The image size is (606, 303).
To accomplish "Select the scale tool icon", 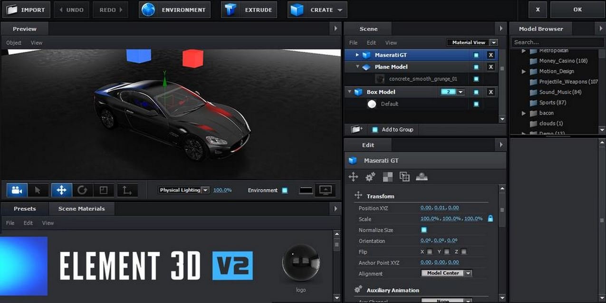I will (x=104, y=190).
